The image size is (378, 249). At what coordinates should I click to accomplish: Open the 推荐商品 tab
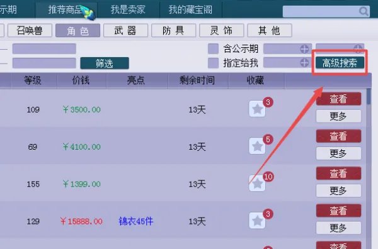(x=66, y=10)
